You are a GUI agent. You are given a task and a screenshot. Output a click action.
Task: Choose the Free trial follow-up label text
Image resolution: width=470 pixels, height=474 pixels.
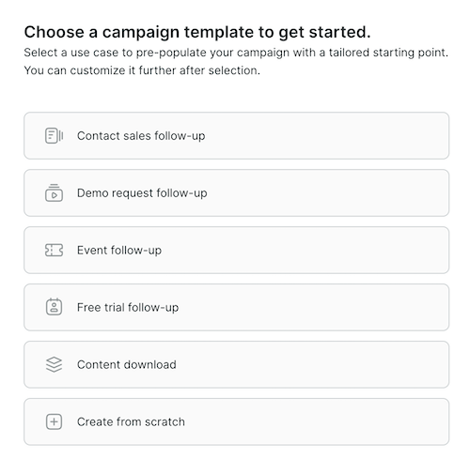[128, 308]
